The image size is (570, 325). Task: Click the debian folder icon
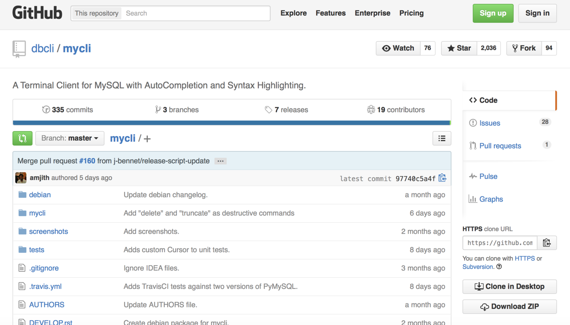pos(22,195)
